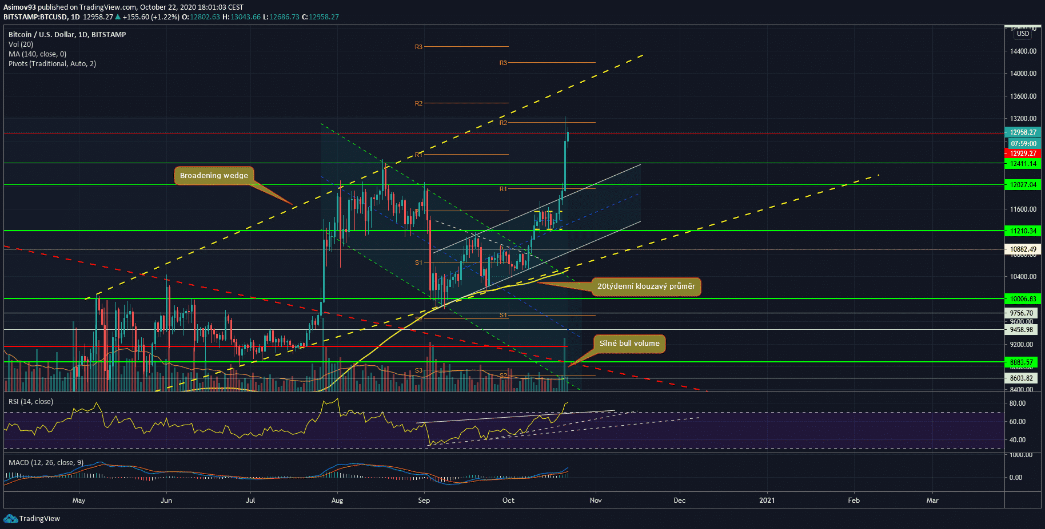Click the Bitcoin / U.S. Dollar chart title
Screen dimensions: 1045x529
pyautogui.click(x=67, y=35)
